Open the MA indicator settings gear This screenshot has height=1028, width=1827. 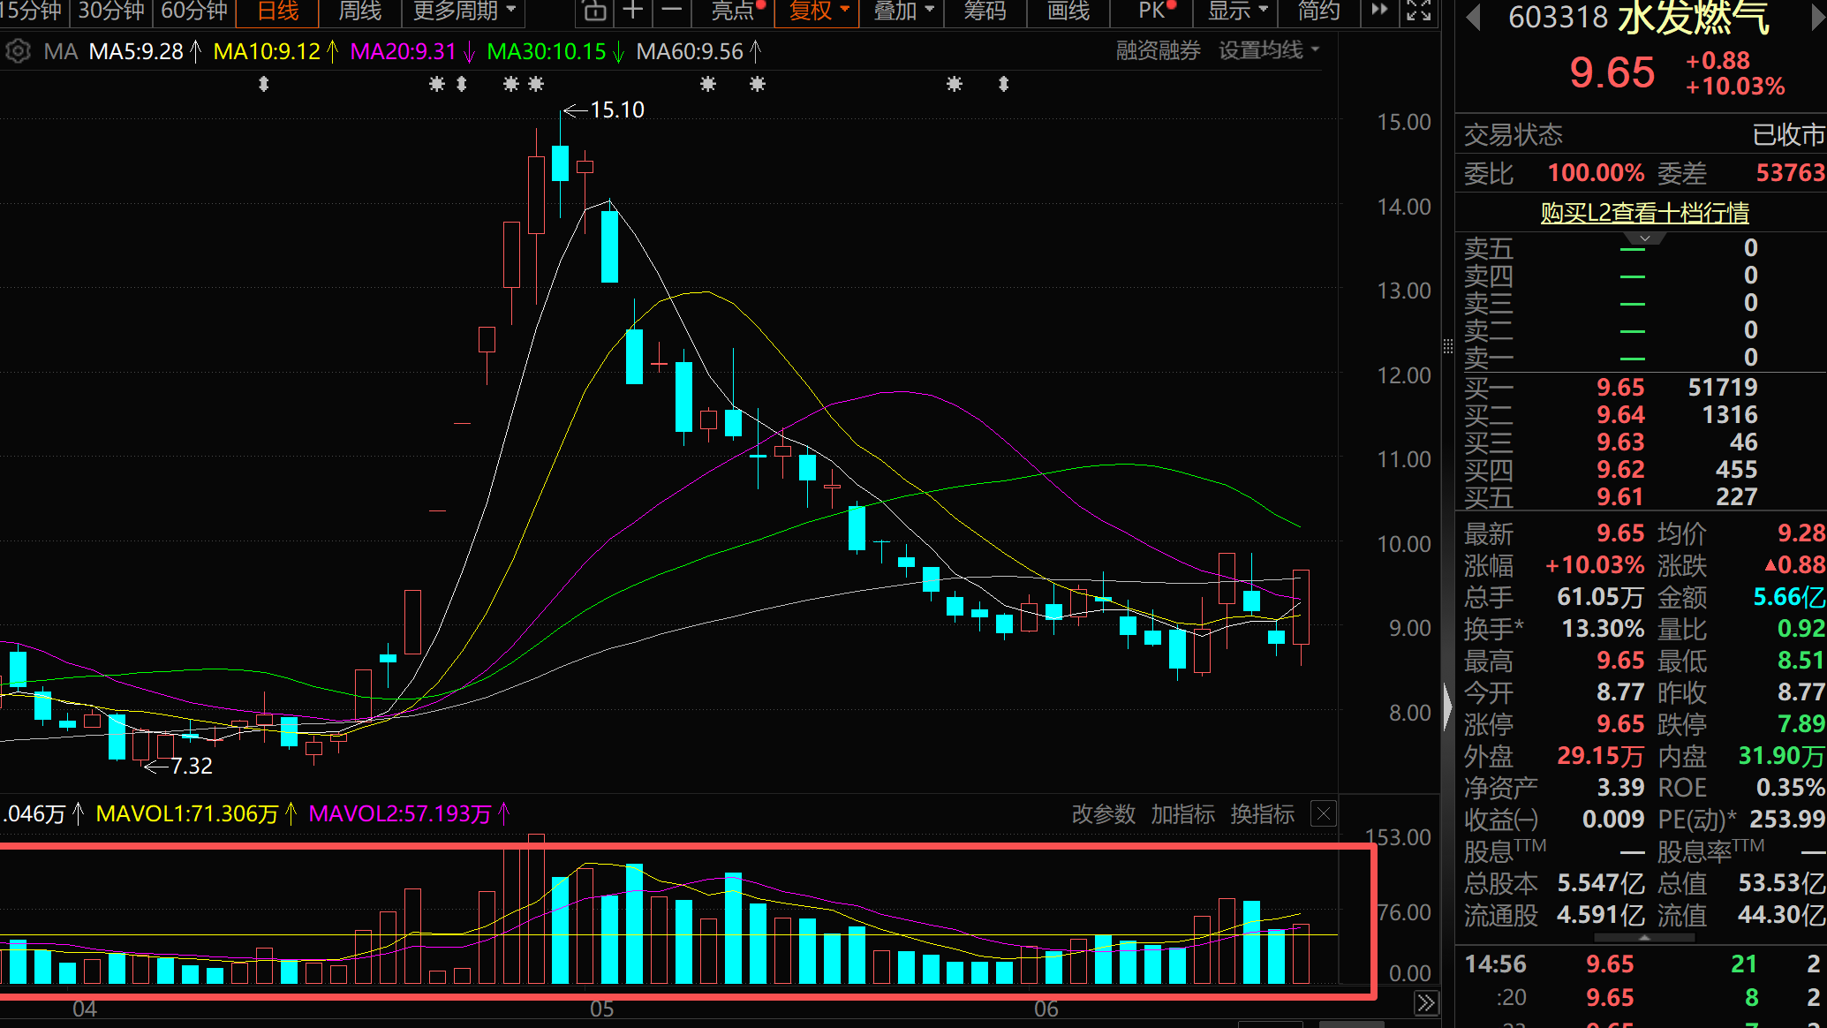(17, 52)
